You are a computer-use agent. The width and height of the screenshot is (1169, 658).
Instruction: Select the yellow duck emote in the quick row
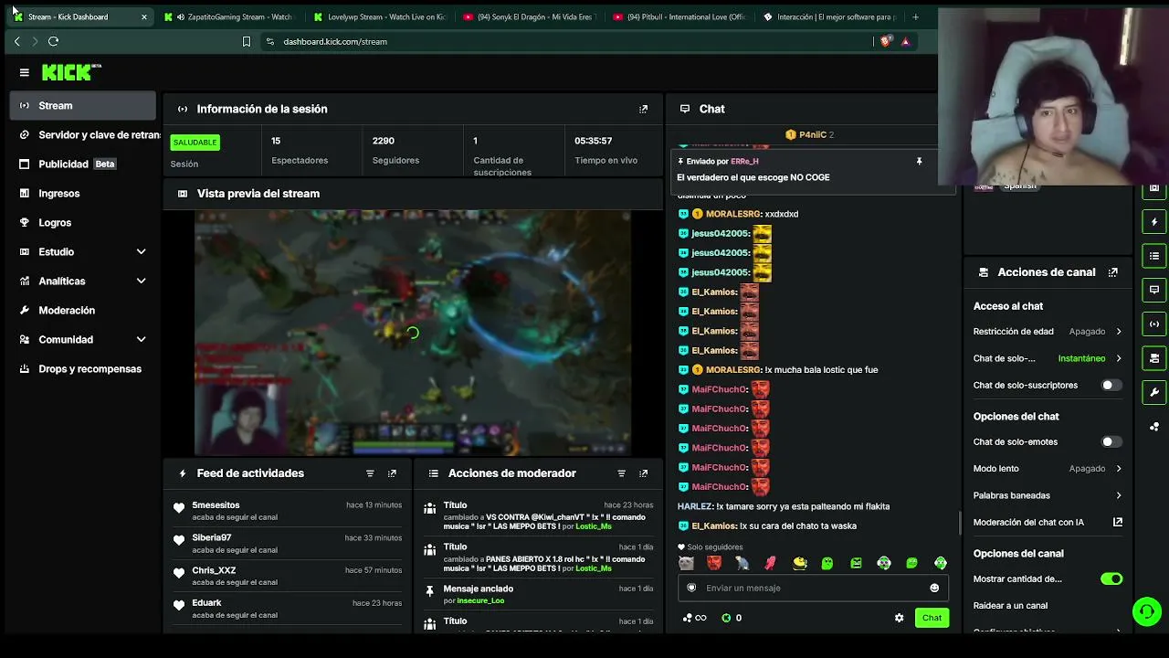(800, 564)
